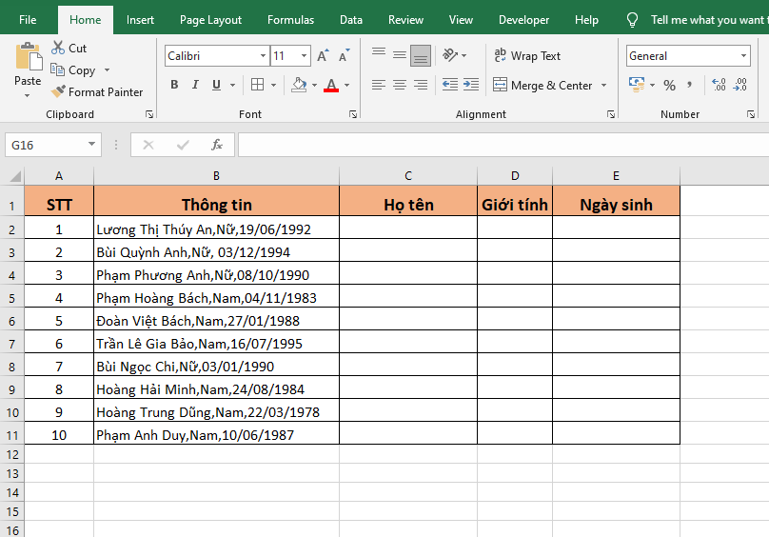The width and height of the screenshot is (769, 537).
Task: Open the Merge & Center dropdown arrow
Action: (602, 85)
